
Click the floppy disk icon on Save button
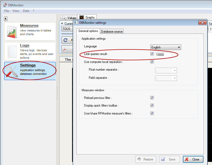pos(163,159)
